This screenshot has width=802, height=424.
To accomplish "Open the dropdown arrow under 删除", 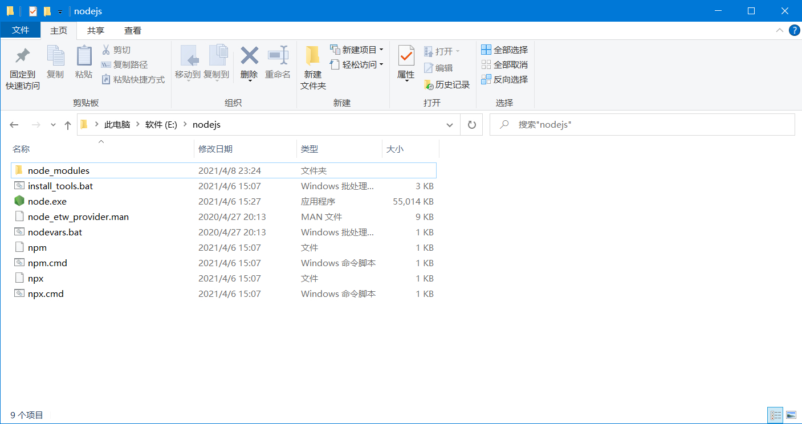I will [x=249, y=81].
